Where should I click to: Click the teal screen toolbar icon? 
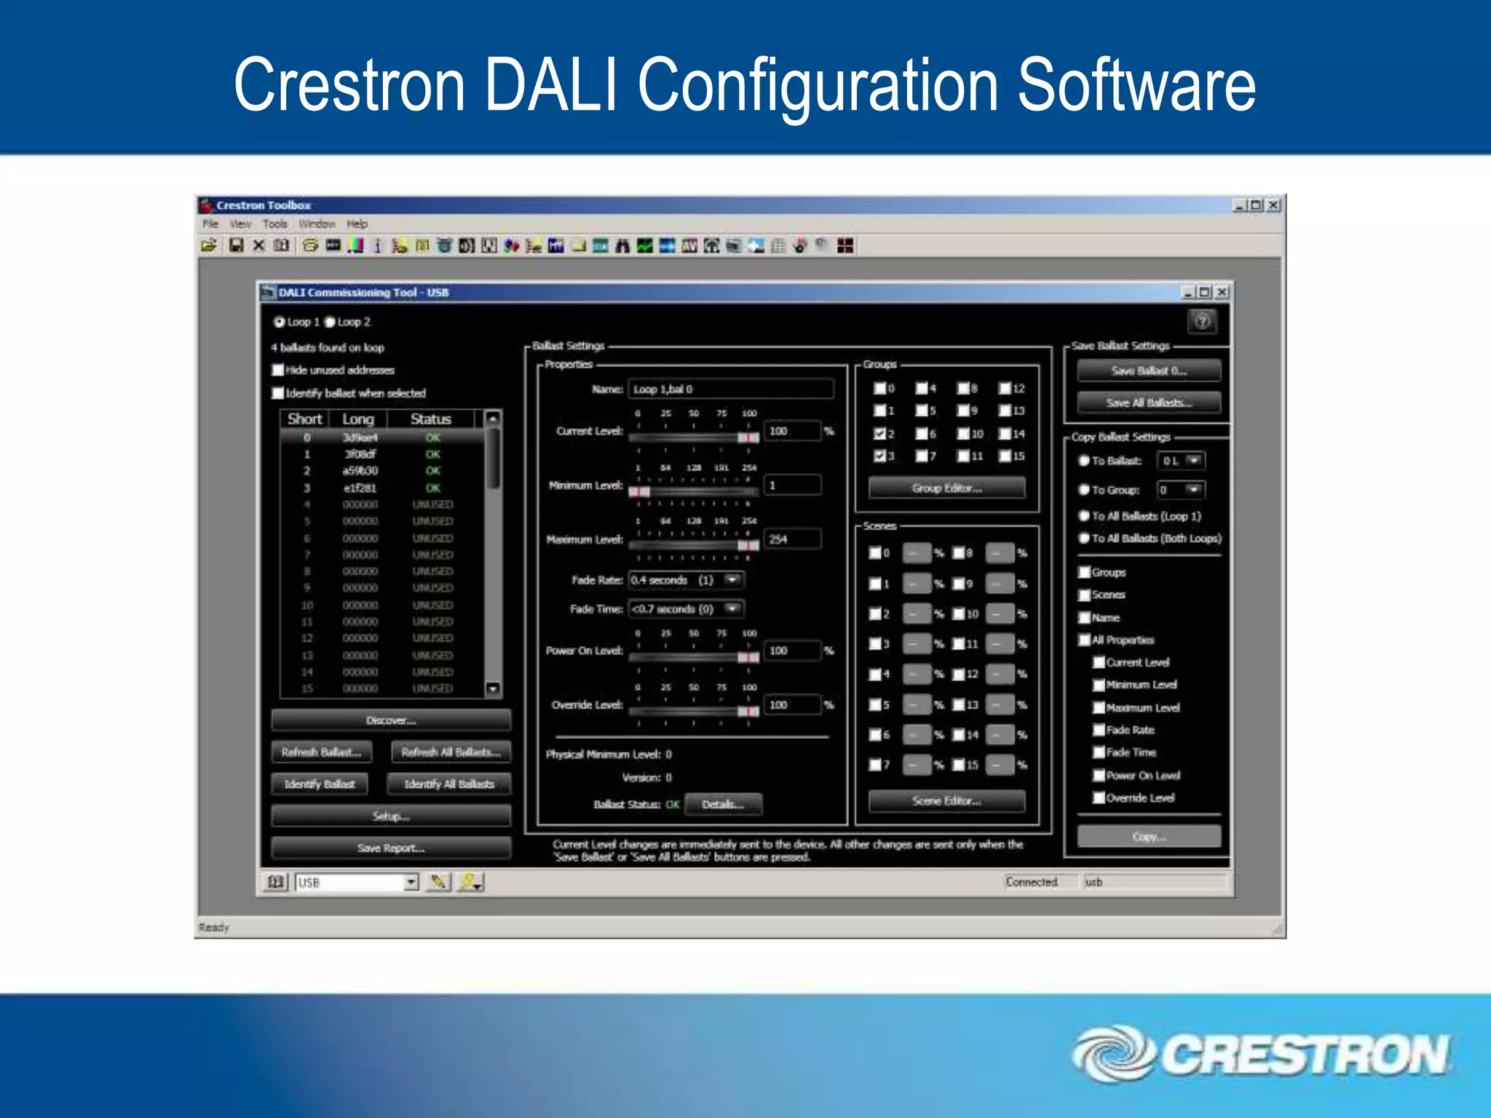tap(600, 246)
